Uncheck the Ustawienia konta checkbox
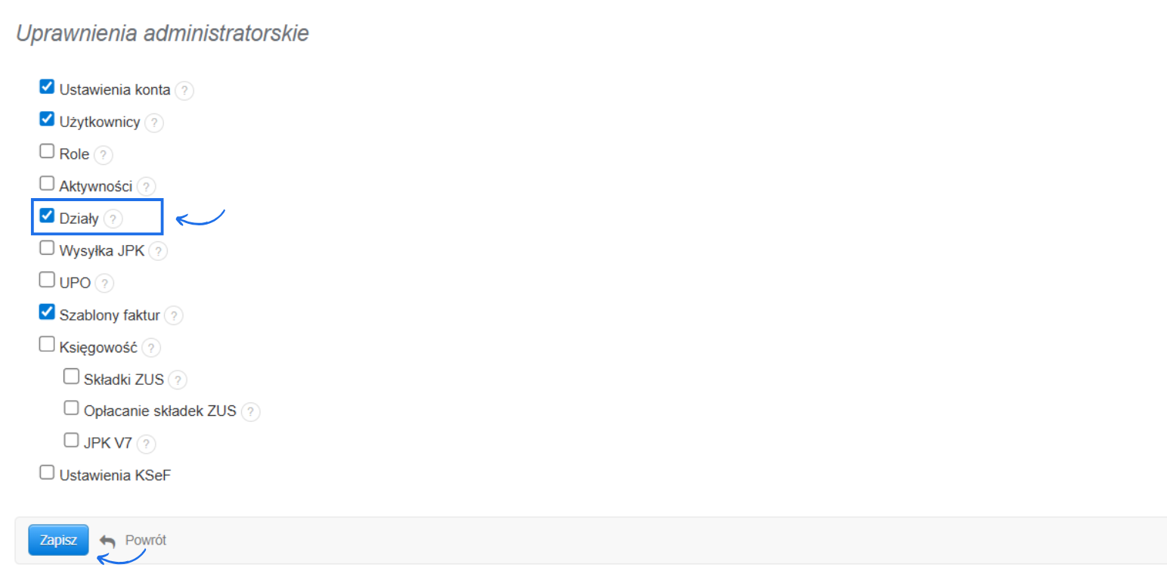Image resolution: width=1167 pixels, height=580 pixels. [x=47, y=87]
